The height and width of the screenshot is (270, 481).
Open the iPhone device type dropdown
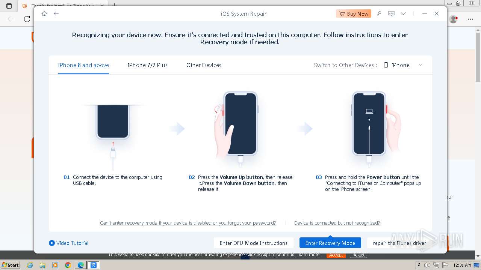coord(403,65)
